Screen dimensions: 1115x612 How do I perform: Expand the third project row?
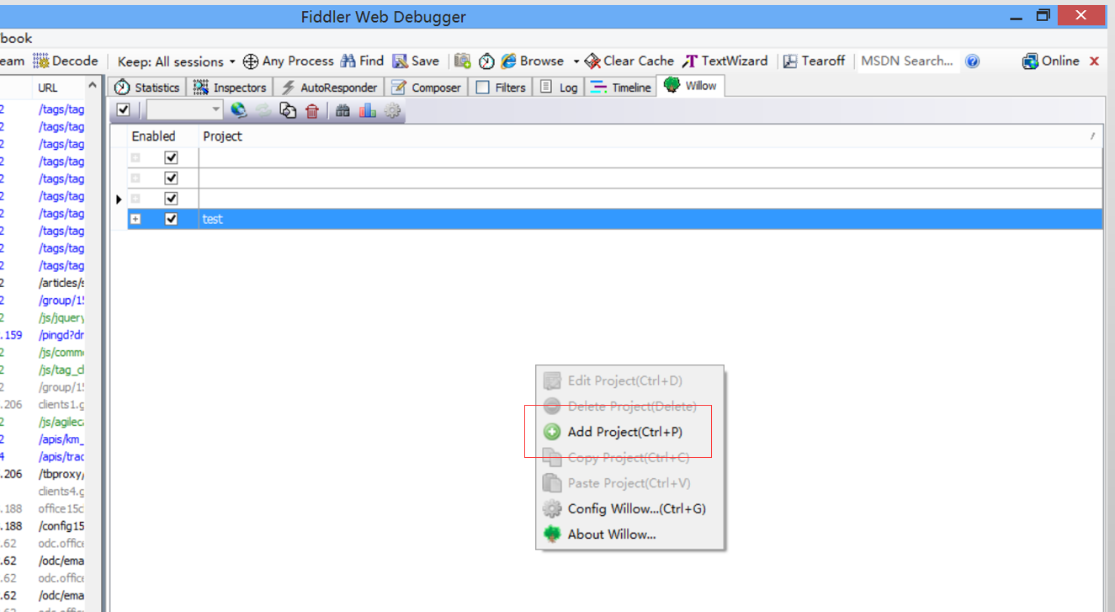pyautogui.click(x=135, y=199)
